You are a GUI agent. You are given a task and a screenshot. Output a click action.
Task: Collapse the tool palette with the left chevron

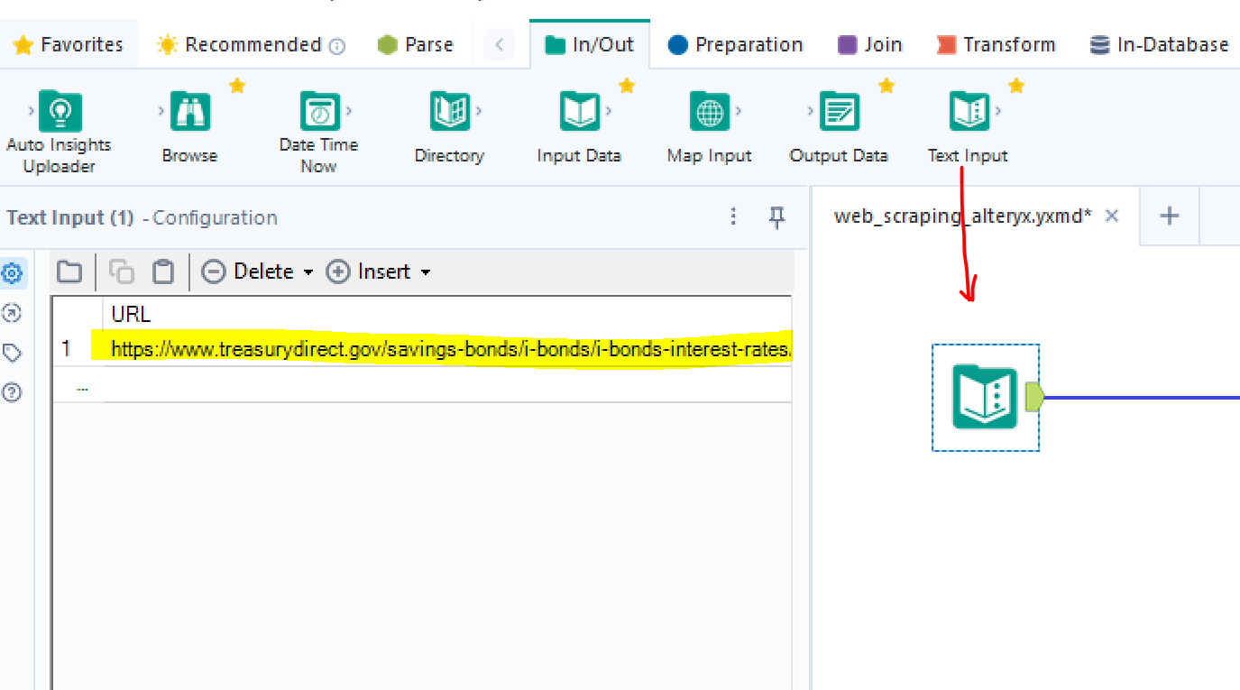500,43
